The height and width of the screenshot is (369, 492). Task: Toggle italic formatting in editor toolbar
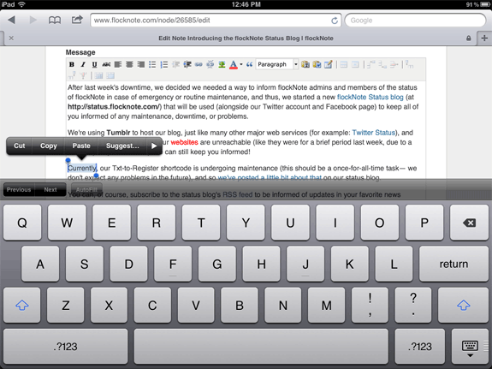(83, 64)
